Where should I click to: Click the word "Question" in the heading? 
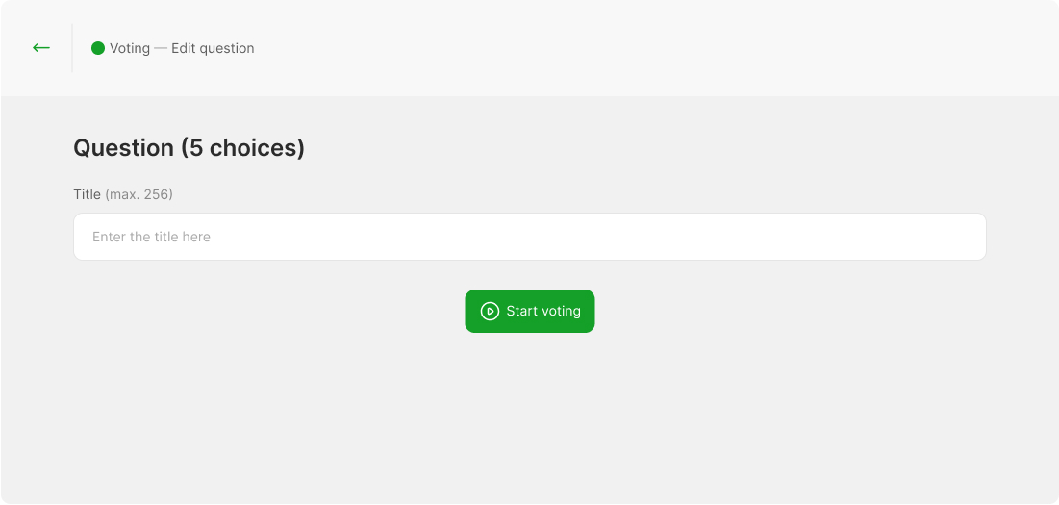click(123, 148)
